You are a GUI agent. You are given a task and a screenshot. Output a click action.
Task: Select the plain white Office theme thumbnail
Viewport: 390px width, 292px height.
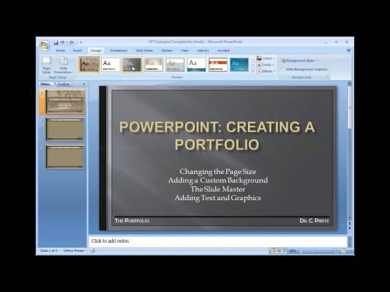point(110,64)
